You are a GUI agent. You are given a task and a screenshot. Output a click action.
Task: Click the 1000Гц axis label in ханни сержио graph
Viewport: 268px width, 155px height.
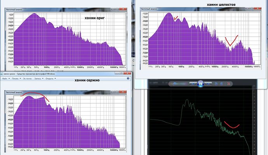pyautogui.click(x=80, y=150)
